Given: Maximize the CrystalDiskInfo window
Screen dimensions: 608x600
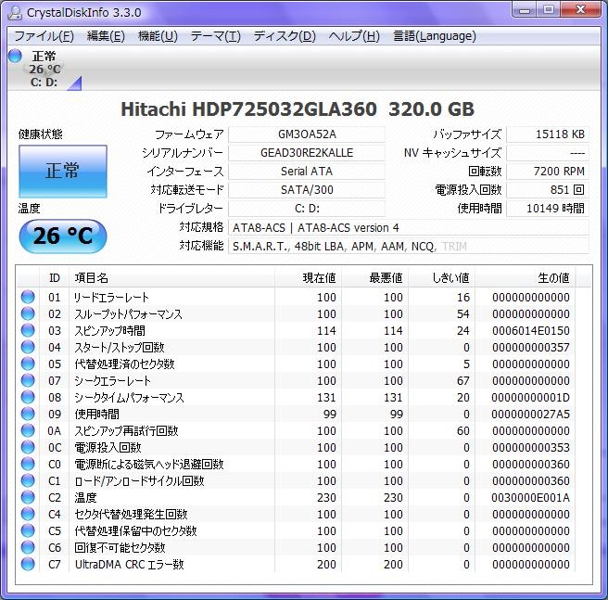Looking at the screenshot, I should pyautogui.click(x=548, y=9).
